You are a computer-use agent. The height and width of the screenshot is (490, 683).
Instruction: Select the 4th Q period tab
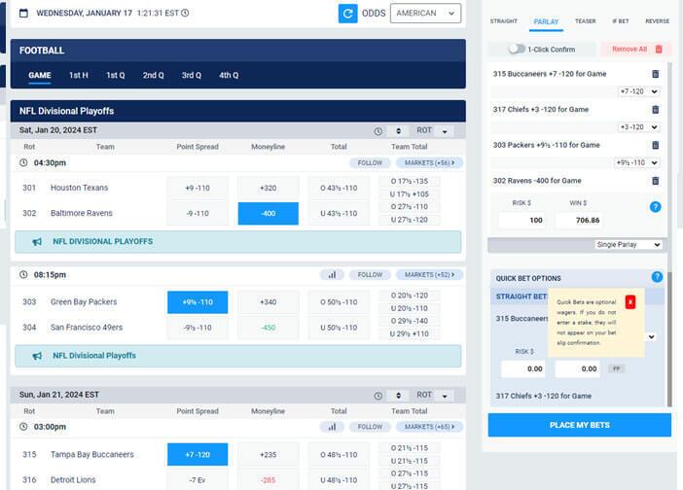(x=229, y=75)
